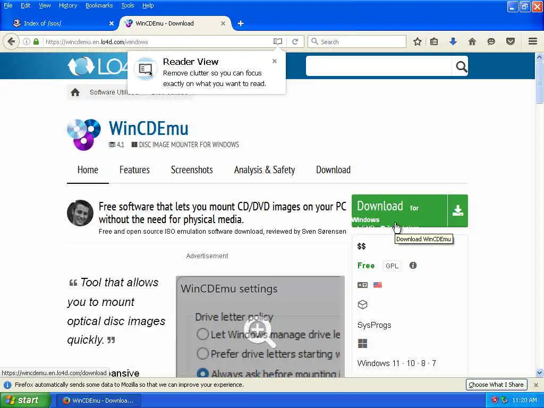Image resolution: width=544 pixels, height=408 pixels.
Task: Select 'Let Windows manage drive letters' radio
Action: coord(202,334)
